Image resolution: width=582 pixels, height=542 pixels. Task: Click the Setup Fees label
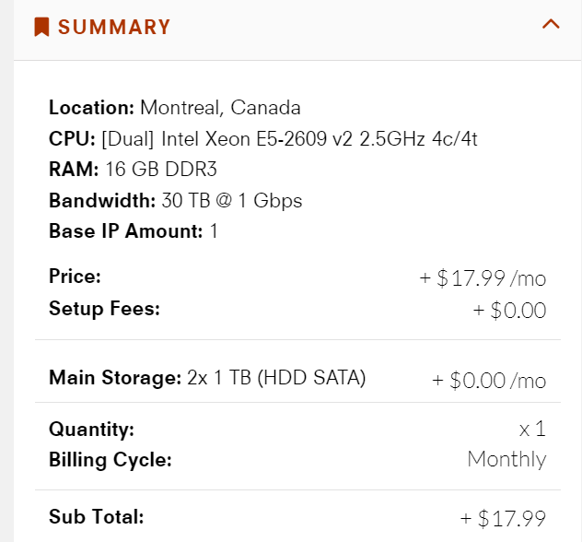pyautogui.click(x=104, y=308)
